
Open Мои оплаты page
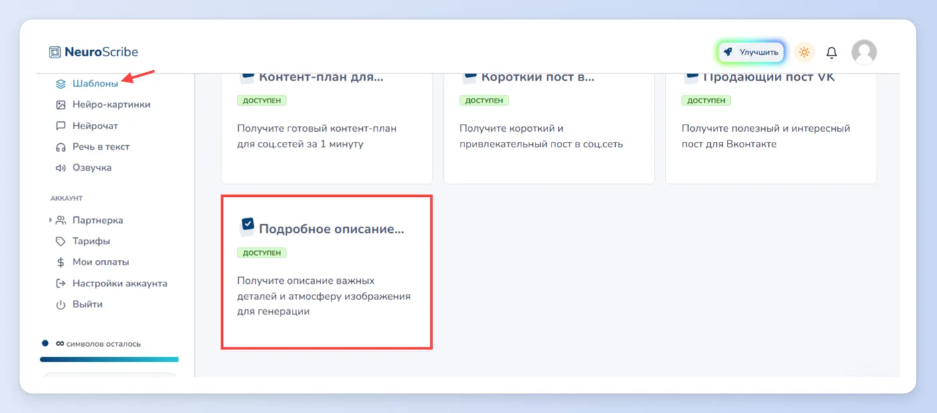tap(100, 262)
